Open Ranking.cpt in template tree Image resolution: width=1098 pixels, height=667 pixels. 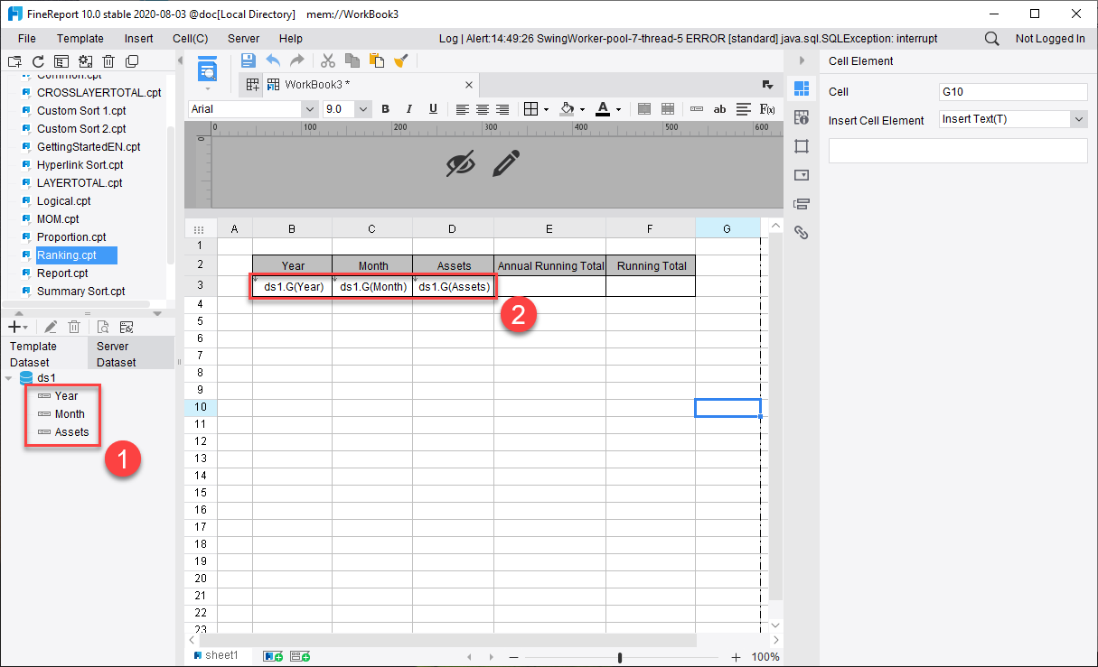click(66, 255)
